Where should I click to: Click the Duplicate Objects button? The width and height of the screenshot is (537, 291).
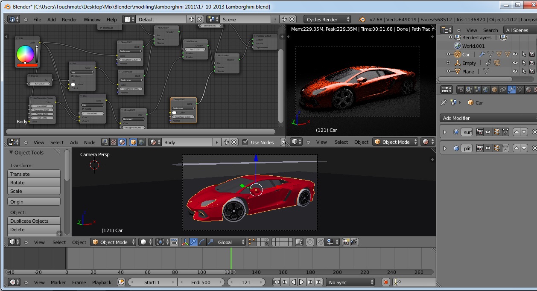pos(34,221)
